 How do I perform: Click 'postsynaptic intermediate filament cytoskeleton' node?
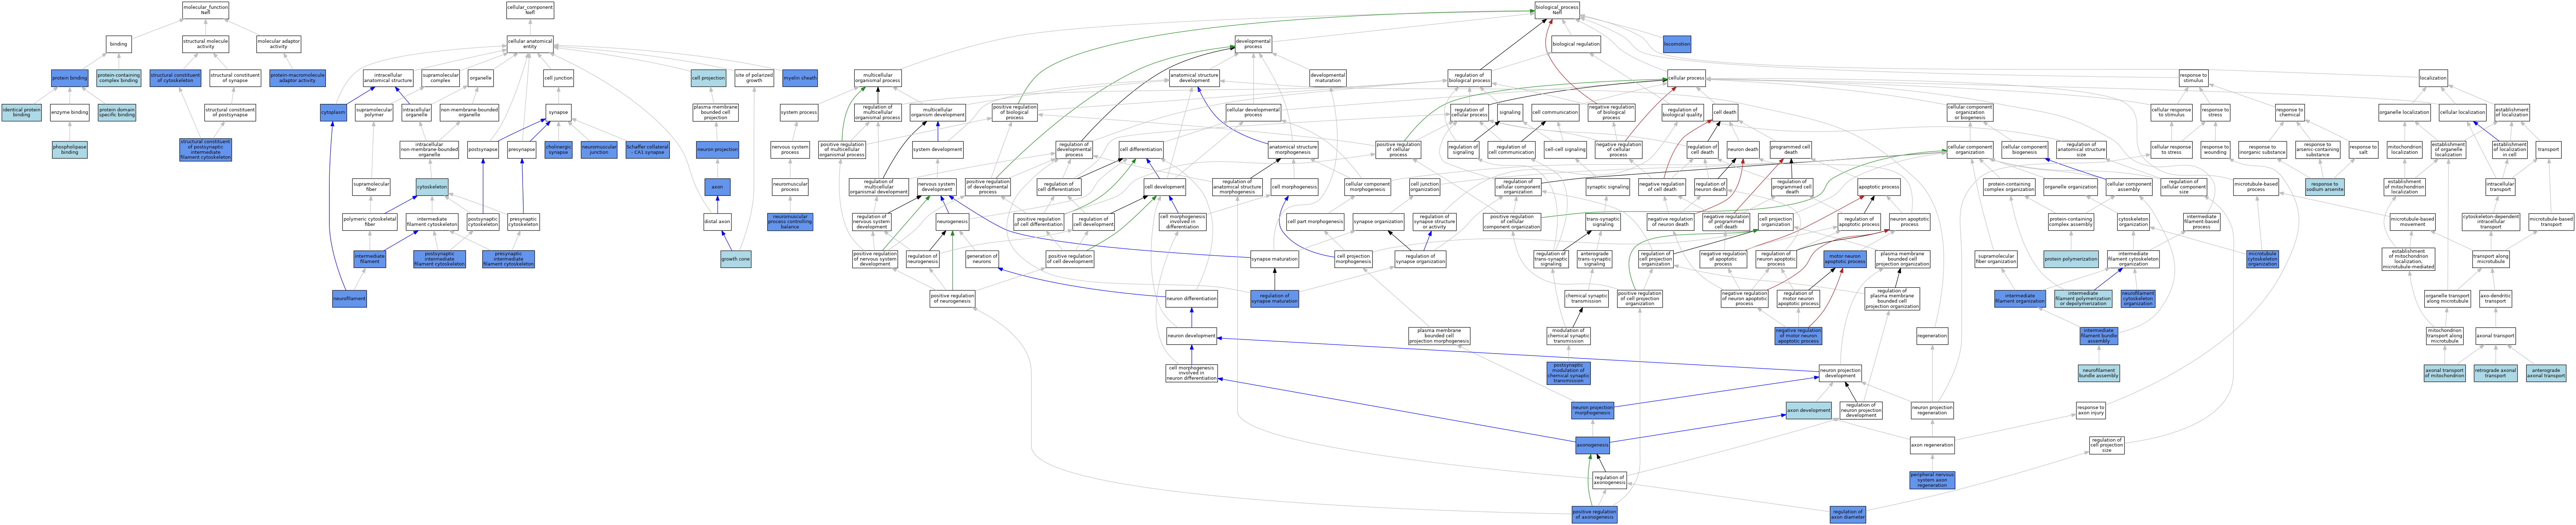(440, 259)
